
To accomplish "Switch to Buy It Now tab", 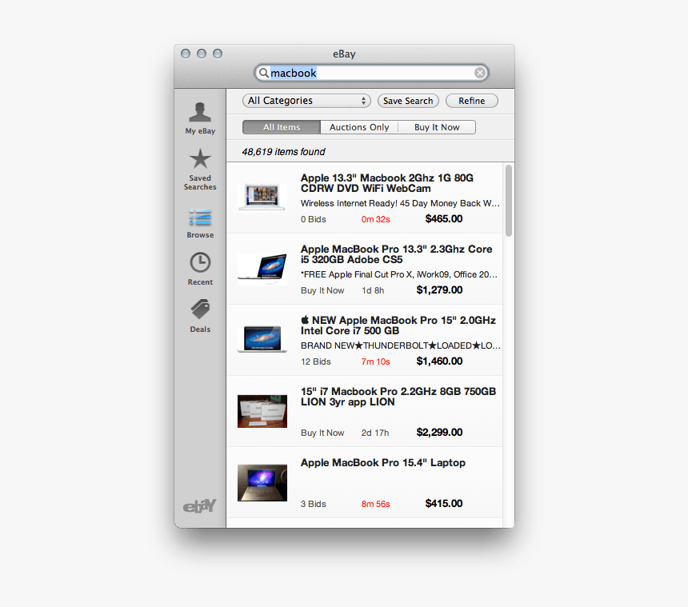I will (x=437, y=127).
